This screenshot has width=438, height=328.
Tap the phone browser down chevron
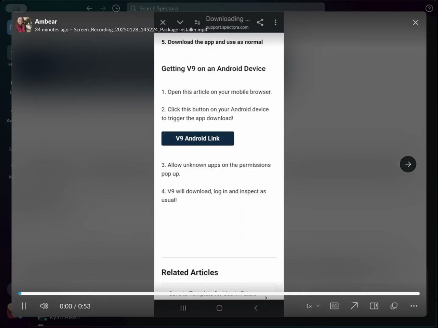[x=180, y=22]
